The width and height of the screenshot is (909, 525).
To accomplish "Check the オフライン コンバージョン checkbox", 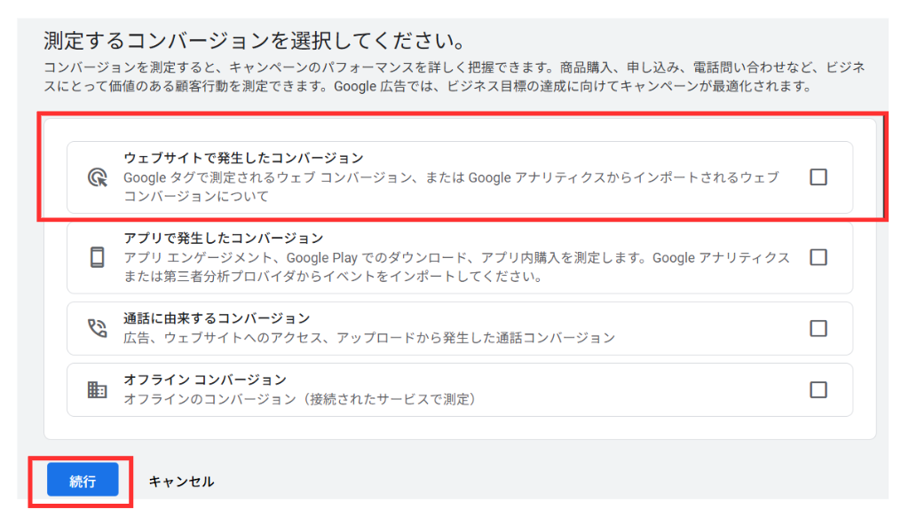I will click(818, 390).
